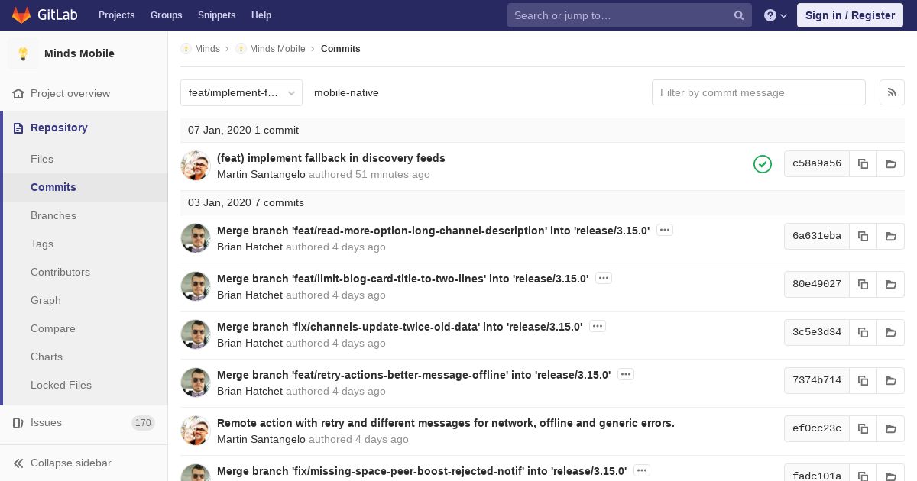Image resolution: width=917 pixels, height=481 pixels.
Task: Open Help in the top navbar
Action: 261,15
